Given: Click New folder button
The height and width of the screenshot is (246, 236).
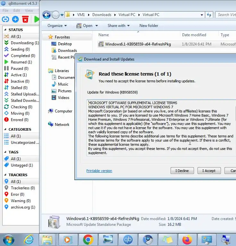Looking at the screenshot, I should (x=149, y=26).
